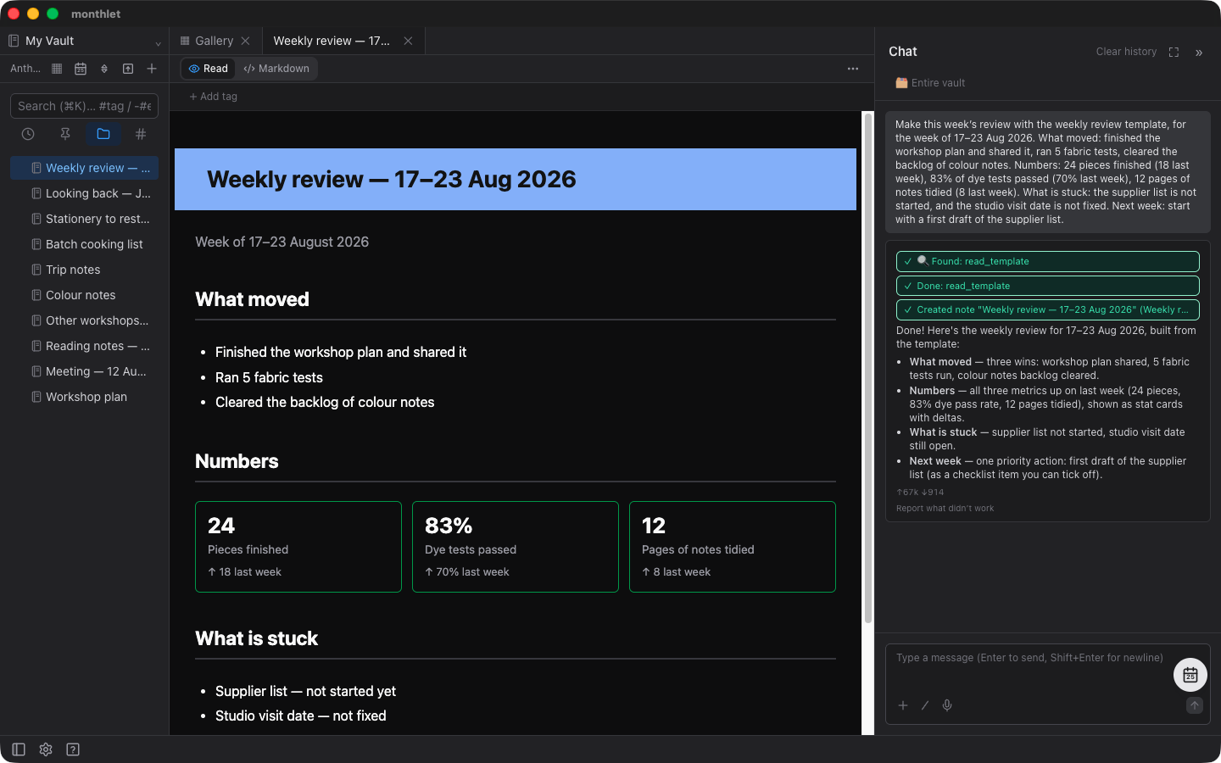1221x763 pixels.
Task: Expand the "Done: read_template" tool result
Action: [x=1047, y=286]
